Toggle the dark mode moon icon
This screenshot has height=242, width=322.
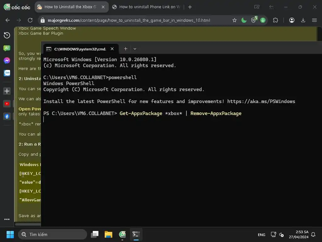pyautogui.click(x=244, y=20)
